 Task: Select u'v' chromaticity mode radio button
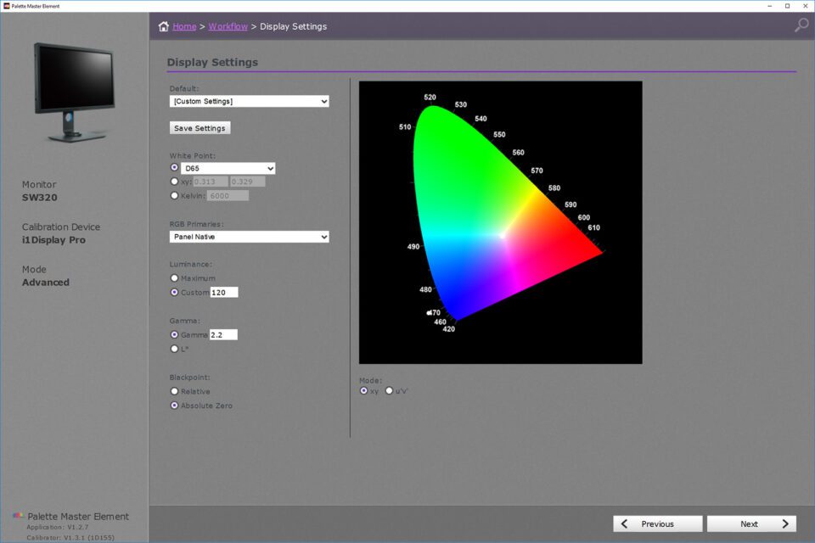point(389,391)
